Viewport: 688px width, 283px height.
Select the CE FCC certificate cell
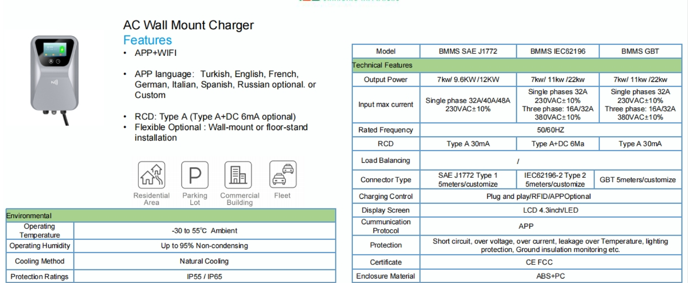click(x=550, y=262)
